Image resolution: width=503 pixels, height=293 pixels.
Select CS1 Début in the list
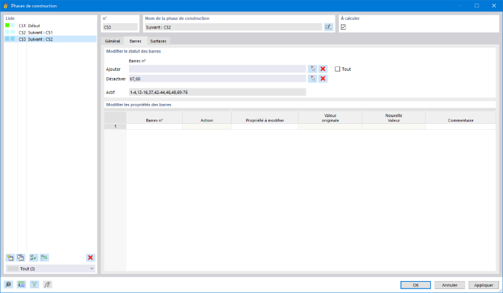click(50, 26)
